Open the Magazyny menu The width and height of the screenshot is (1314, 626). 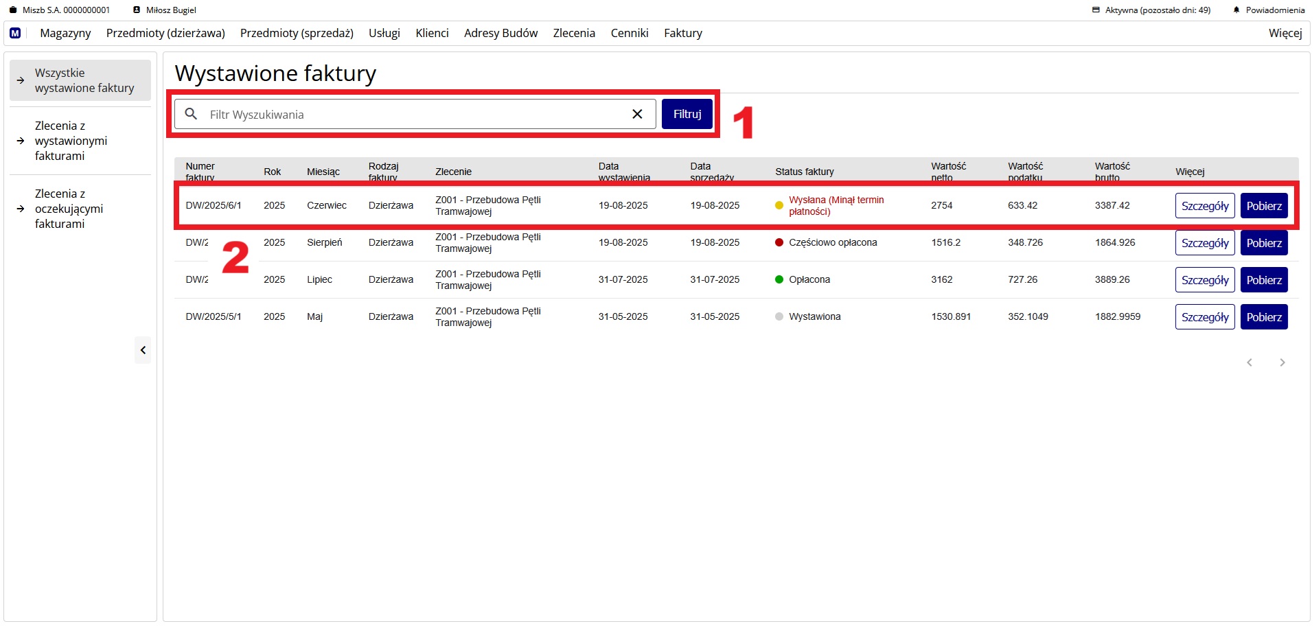tap(65, 33)
